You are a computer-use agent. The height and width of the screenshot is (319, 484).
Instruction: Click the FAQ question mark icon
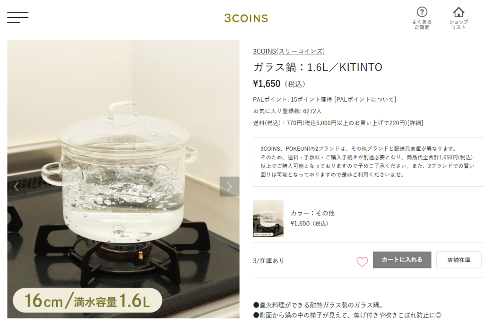422,12
